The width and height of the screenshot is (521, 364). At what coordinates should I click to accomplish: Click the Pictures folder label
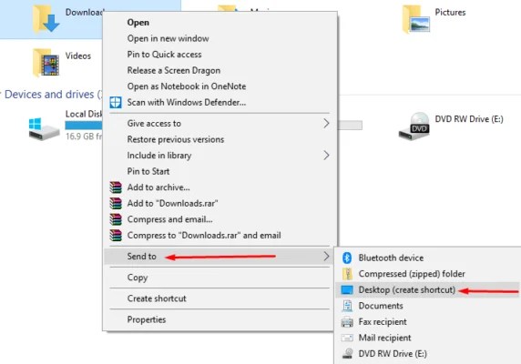click(450, 12)
